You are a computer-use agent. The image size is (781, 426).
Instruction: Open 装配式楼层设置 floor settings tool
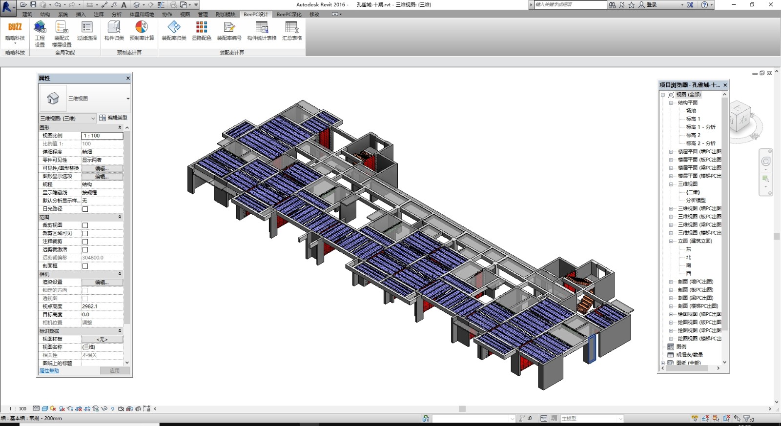tap(62, 34)
